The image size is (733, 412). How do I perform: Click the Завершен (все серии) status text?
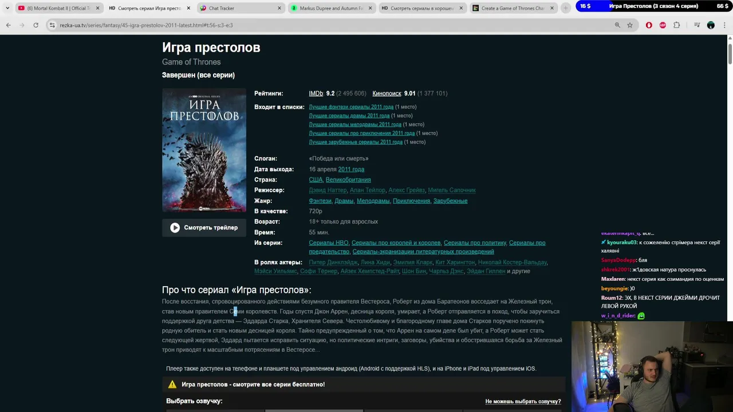click(198, 75)
